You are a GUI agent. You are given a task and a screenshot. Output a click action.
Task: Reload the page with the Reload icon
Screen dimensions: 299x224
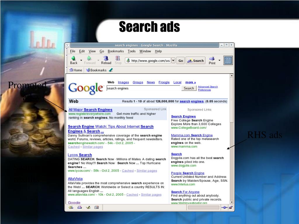tap(106, 58)
